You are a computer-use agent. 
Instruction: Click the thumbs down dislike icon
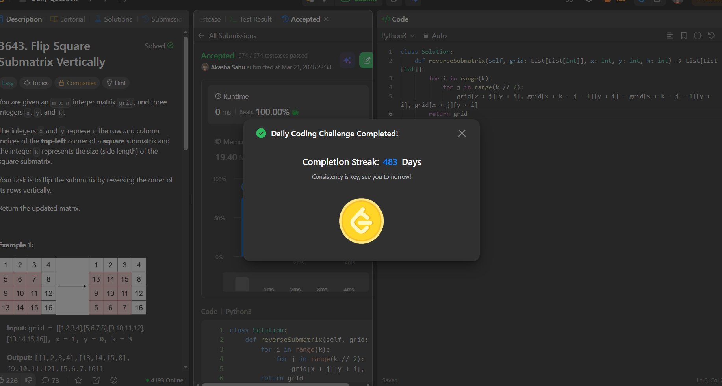click(29, 380)
